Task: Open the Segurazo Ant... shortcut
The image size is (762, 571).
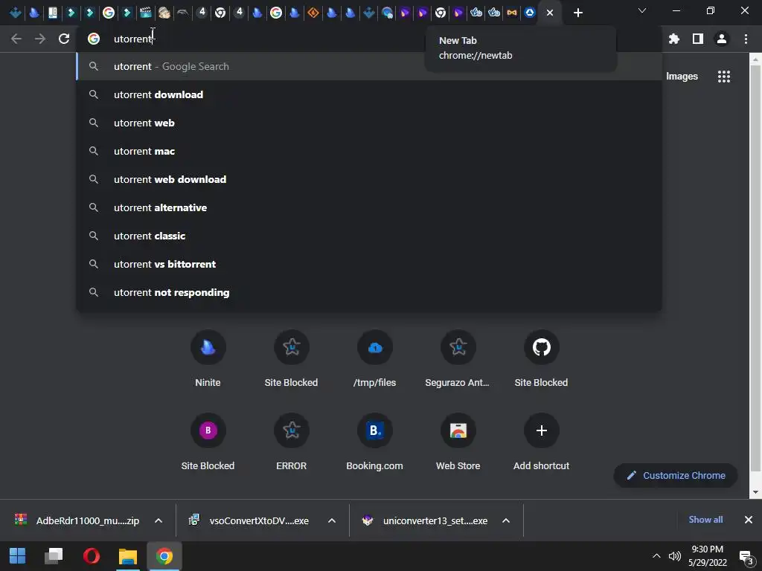Action: point(458,358)
